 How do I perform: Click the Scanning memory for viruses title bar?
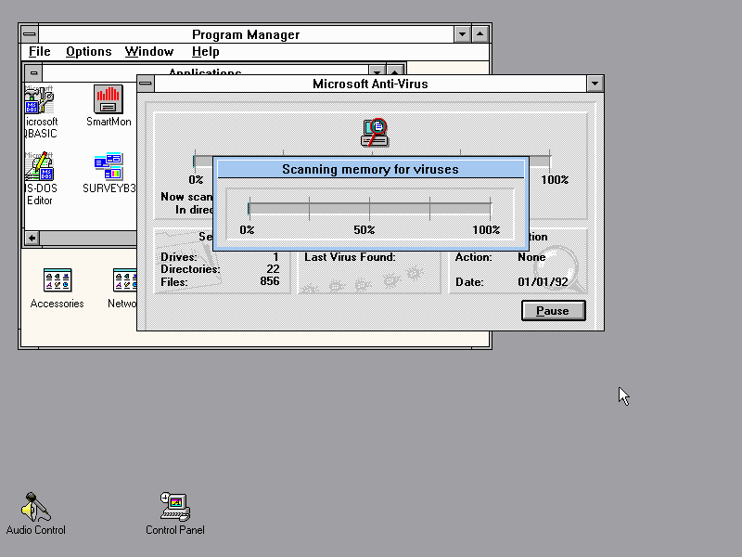click(370, 169)
